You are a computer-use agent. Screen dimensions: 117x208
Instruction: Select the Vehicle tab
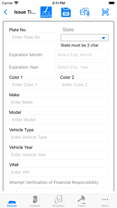point(12,201)
